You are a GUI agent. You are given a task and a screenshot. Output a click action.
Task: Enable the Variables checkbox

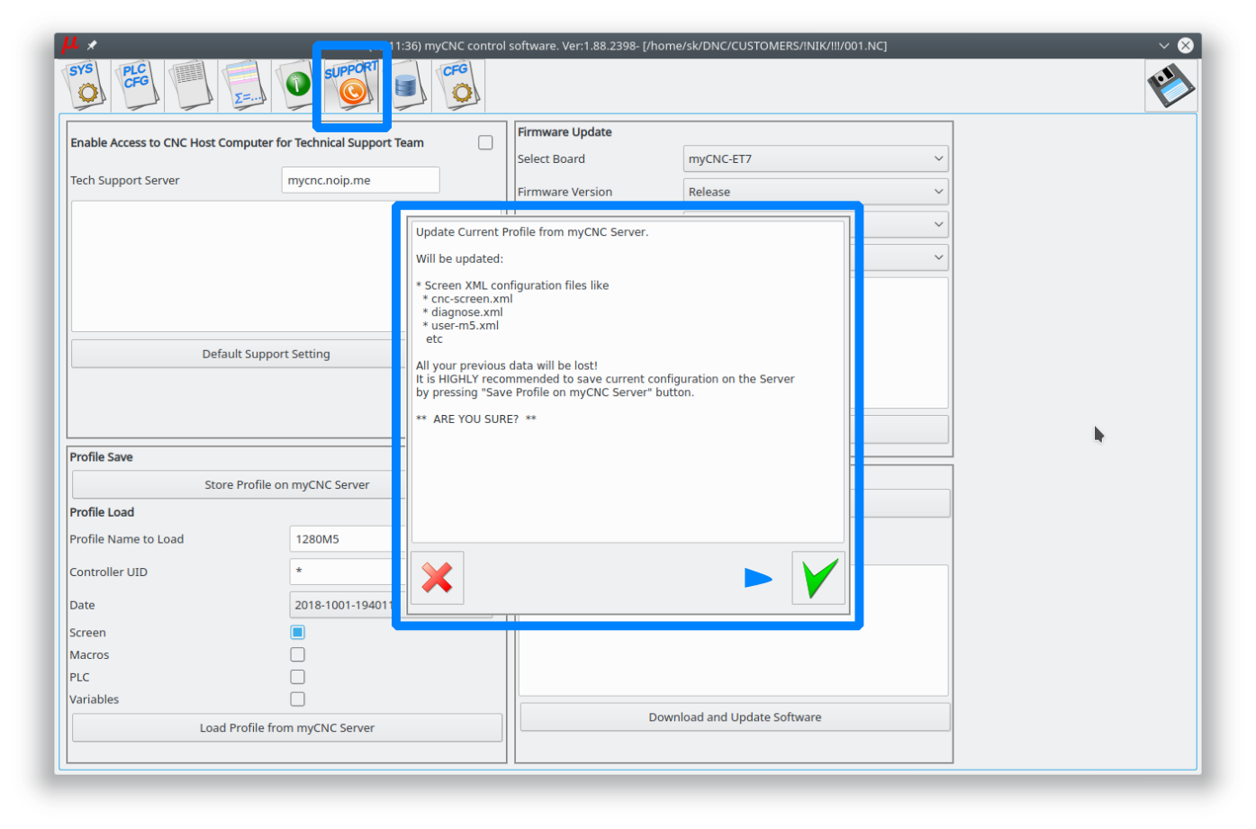(x=297, y=699)
